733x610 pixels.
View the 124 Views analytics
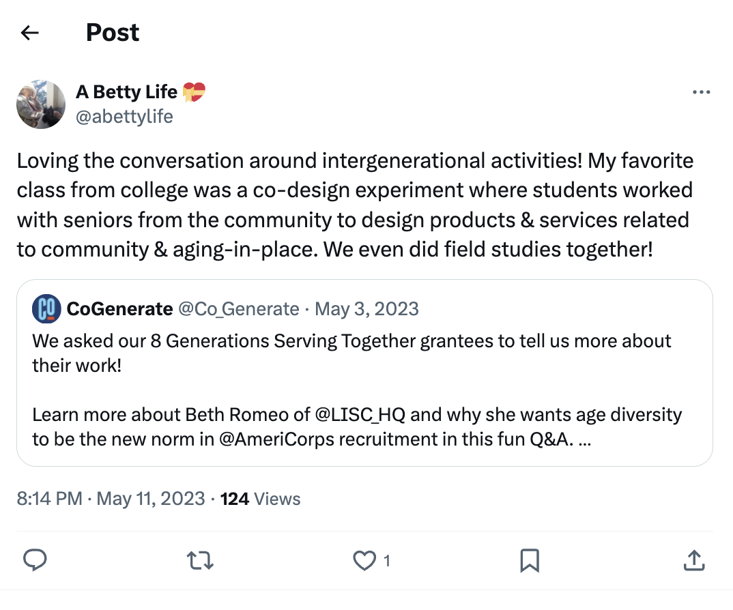coord(260,499)
